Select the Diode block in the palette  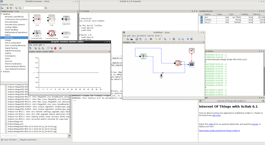pyautogui.click(x=66, y=34)
